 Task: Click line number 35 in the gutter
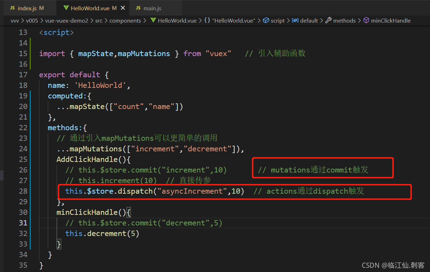click(23, 265)
